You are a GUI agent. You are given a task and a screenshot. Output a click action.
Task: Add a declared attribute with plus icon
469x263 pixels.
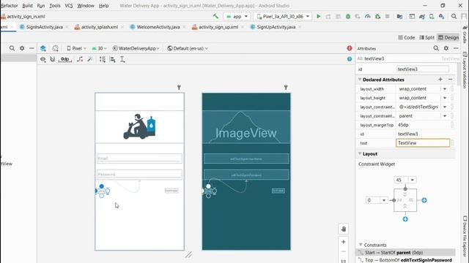440,80
